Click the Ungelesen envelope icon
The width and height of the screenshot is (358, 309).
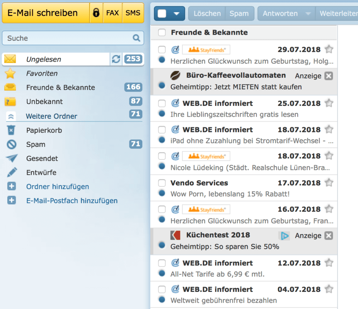10,59
